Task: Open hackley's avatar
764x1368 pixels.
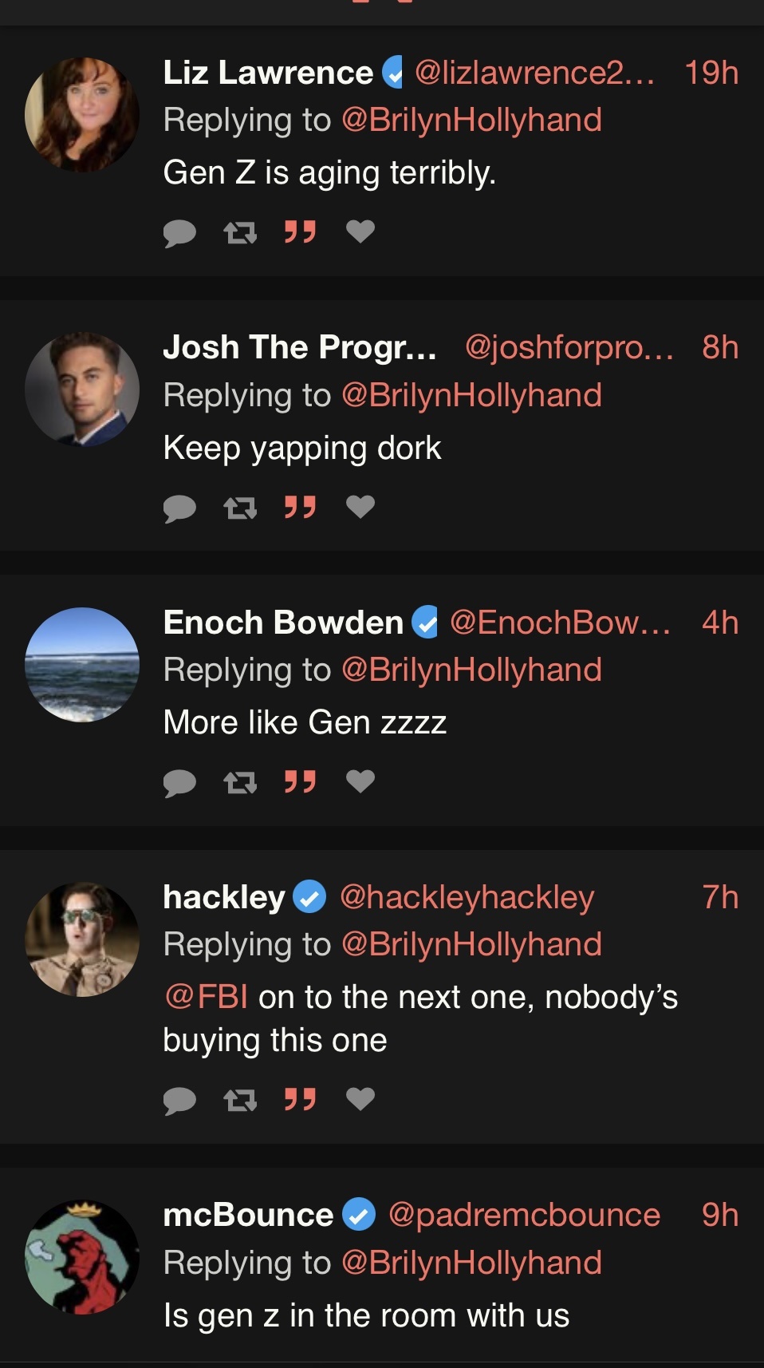Action: pos(82,939)
